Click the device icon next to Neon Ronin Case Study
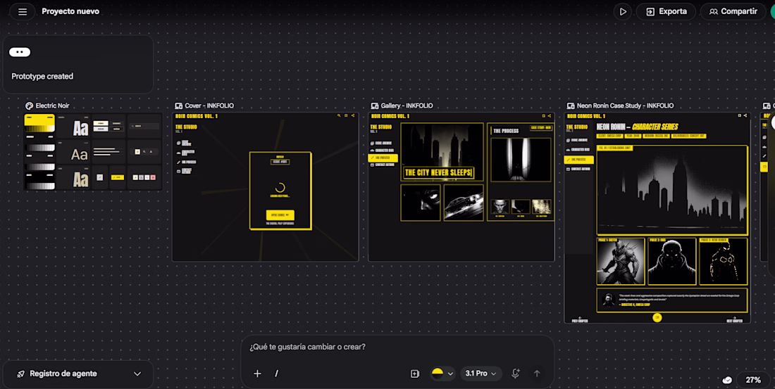Image resolution: width=775 pixels, height=389 pixels. 571,106
